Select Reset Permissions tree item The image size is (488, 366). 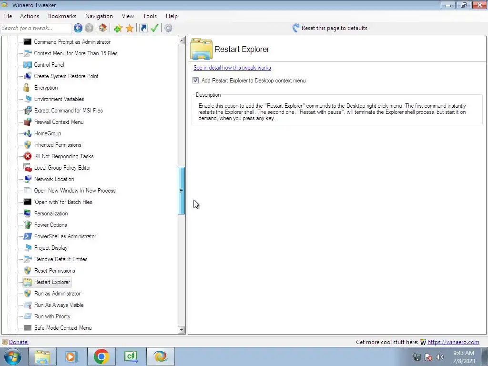coord(54,271)
